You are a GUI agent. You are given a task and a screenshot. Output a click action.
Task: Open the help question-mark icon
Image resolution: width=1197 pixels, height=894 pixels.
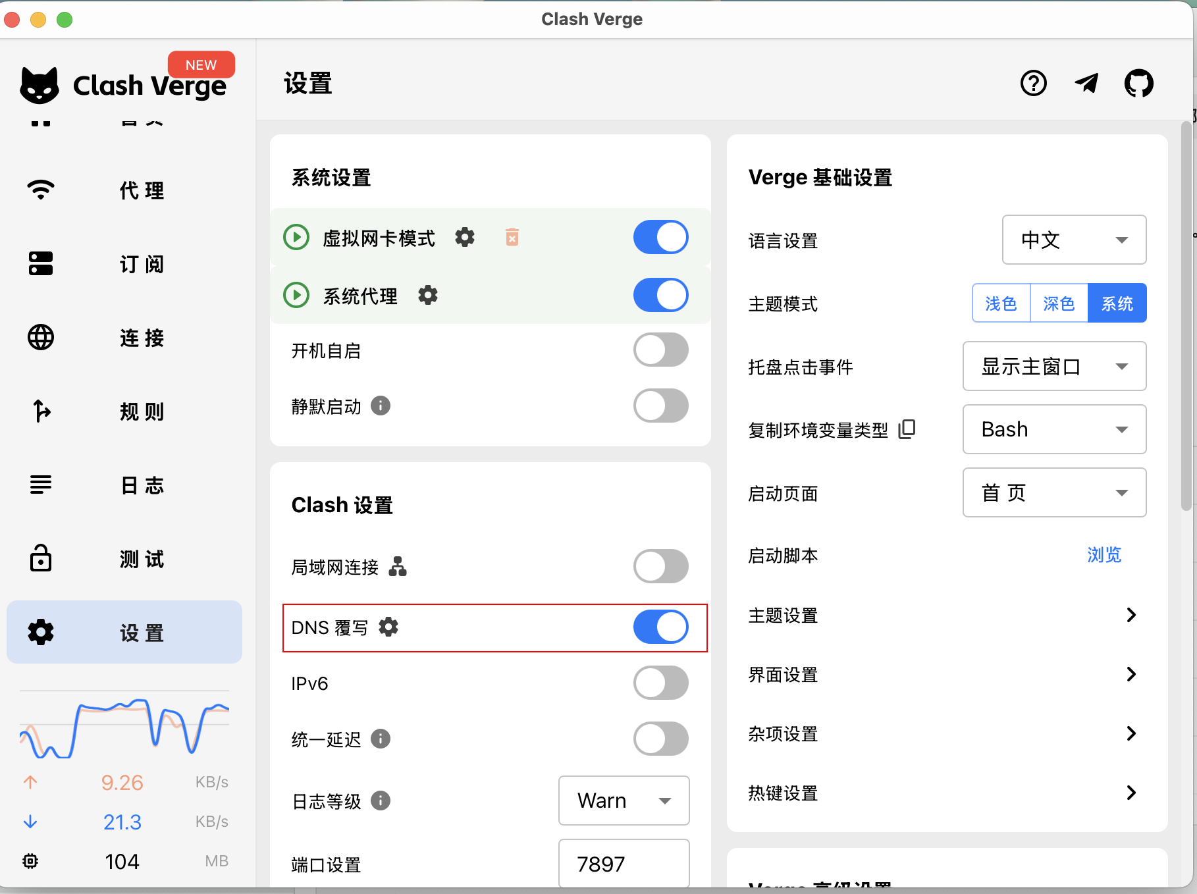pos(1034,84)
